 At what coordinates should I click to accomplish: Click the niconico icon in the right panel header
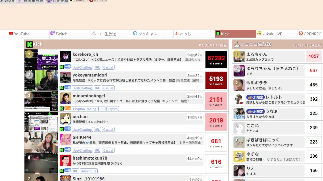tap(237, 45)
